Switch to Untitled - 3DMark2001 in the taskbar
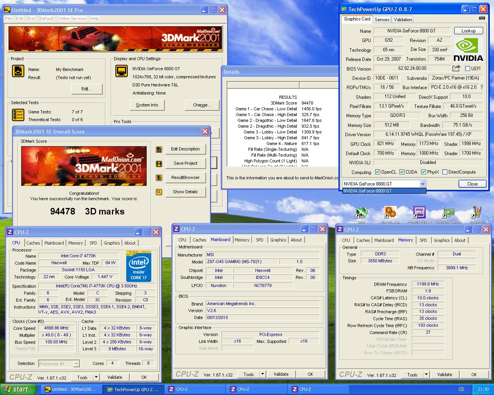 pyautogui.click(x=72, y=389)
